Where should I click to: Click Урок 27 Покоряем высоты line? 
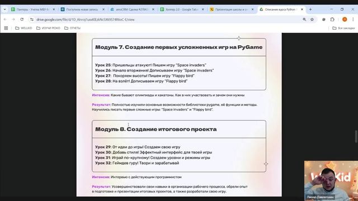click(145, 76)
